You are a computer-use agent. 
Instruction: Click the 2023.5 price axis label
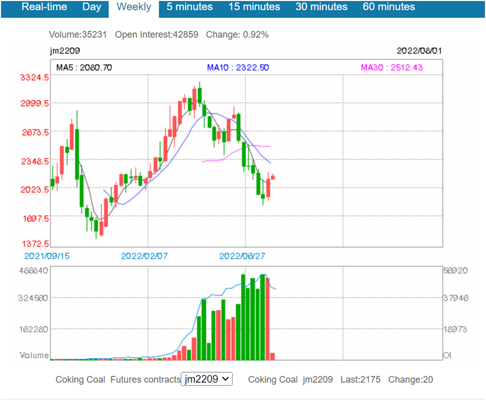point(35,190)
